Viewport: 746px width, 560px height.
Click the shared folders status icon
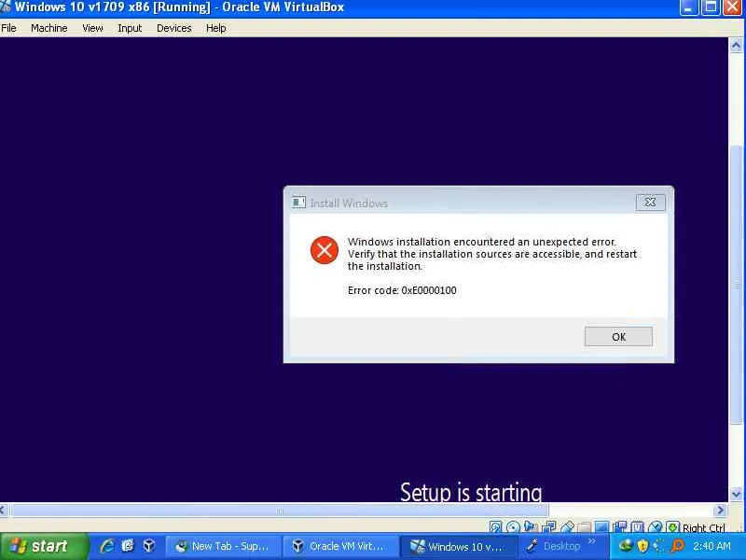[585, 526]
